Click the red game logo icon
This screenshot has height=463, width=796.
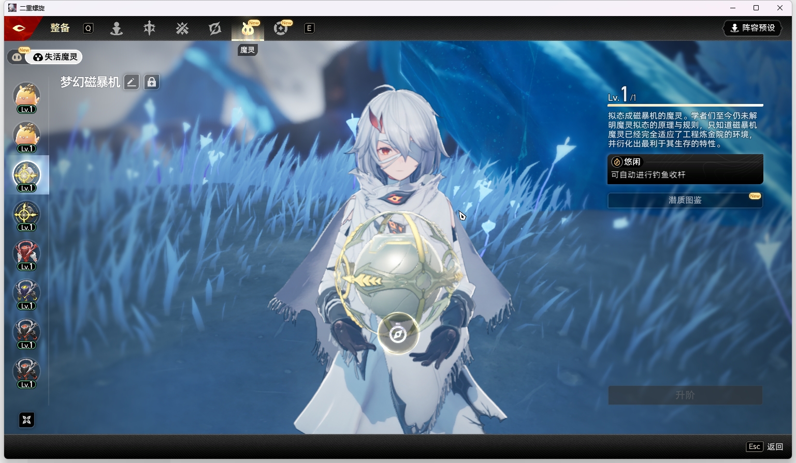coord(19,28)
